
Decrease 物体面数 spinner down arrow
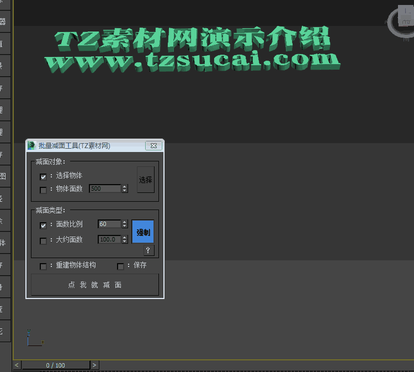(x=125, y=191)
